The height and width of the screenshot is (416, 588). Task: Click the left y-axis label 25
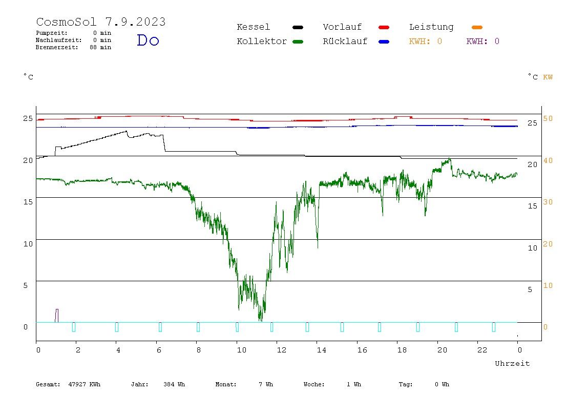coord(28,118)
